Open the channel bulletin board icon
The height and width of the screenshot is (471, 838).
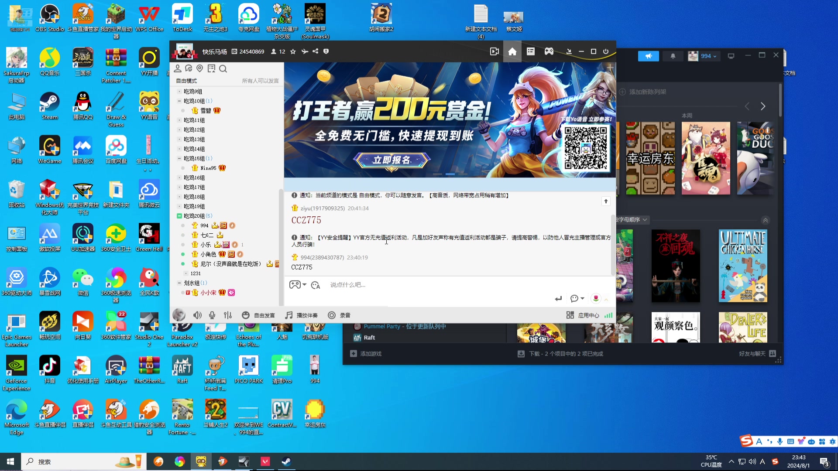[212, 68]
